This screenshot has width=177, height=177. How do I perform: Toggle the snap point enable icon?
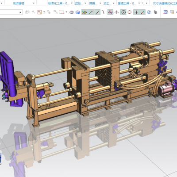(85, 12)
